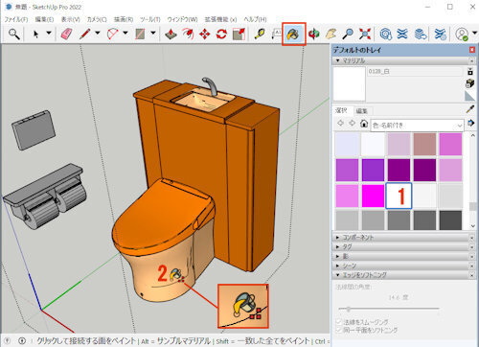Expand the コンポーネント panel
479x347 pixels.
point(338,238)
